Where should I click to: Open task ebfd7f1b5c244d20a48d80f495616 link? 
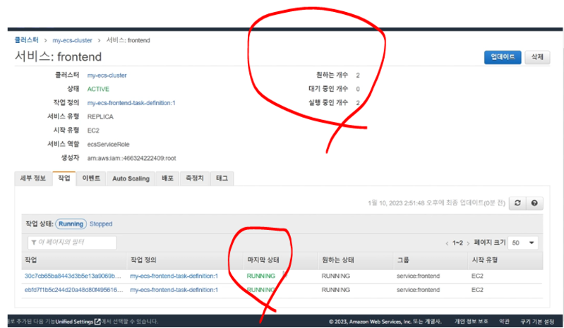coord(73,290)
